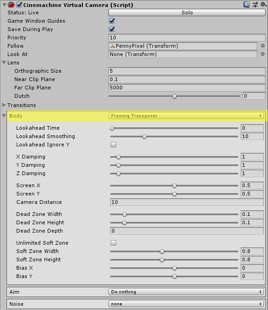
Task: Open the component help reference icon
Action: [246, 5]
